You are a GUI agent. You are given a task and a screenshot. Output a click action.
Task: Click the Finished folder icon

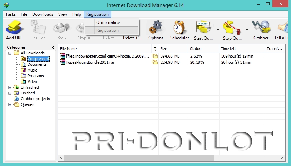(x=17, y=93)
